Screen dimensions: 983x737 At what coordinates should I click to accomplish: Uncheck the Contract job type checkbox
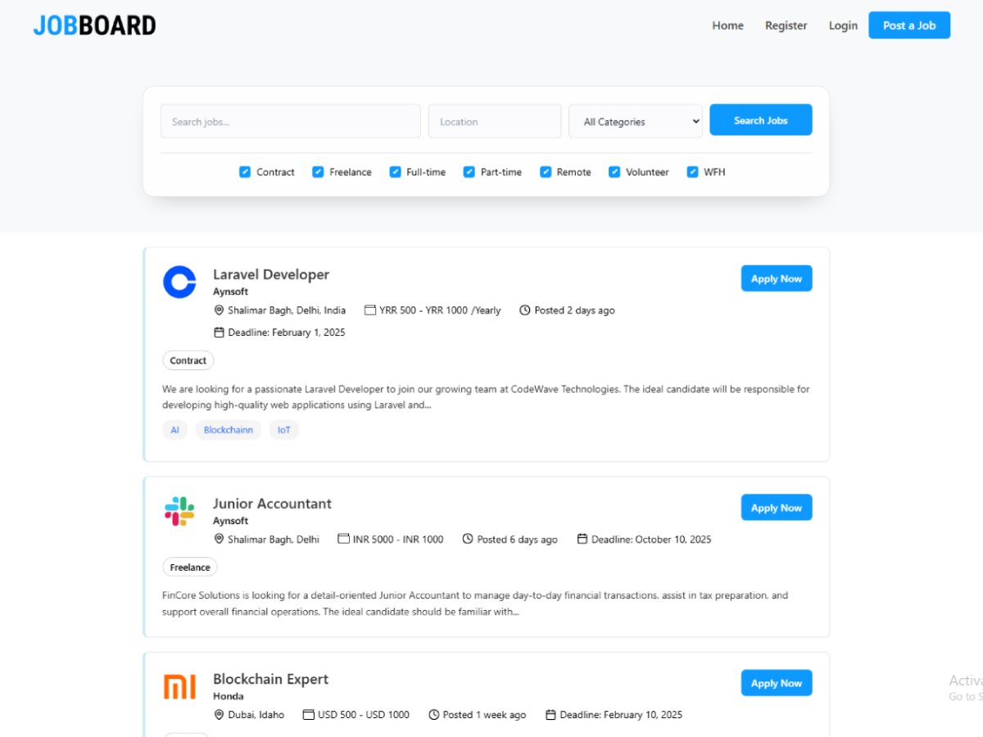pos(245,172)
